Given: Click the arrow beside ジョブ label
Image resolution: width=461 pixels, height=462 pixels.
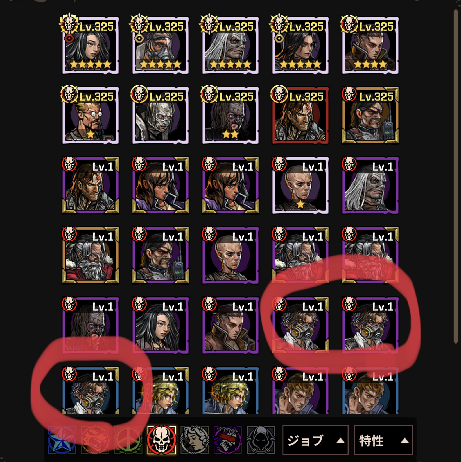Looking at the screenshot, I should (340, 440).
